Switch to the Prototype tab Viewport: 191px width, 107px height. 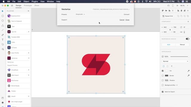tap(28, 6)
